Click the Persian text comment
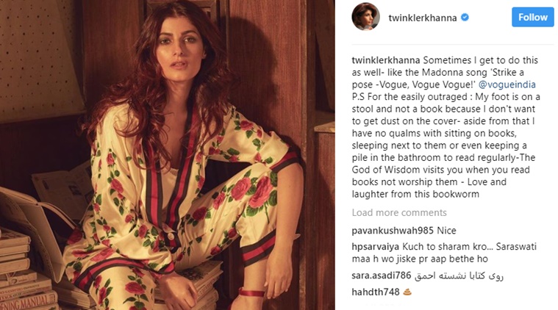558x310 pixels. coord(459,275)
